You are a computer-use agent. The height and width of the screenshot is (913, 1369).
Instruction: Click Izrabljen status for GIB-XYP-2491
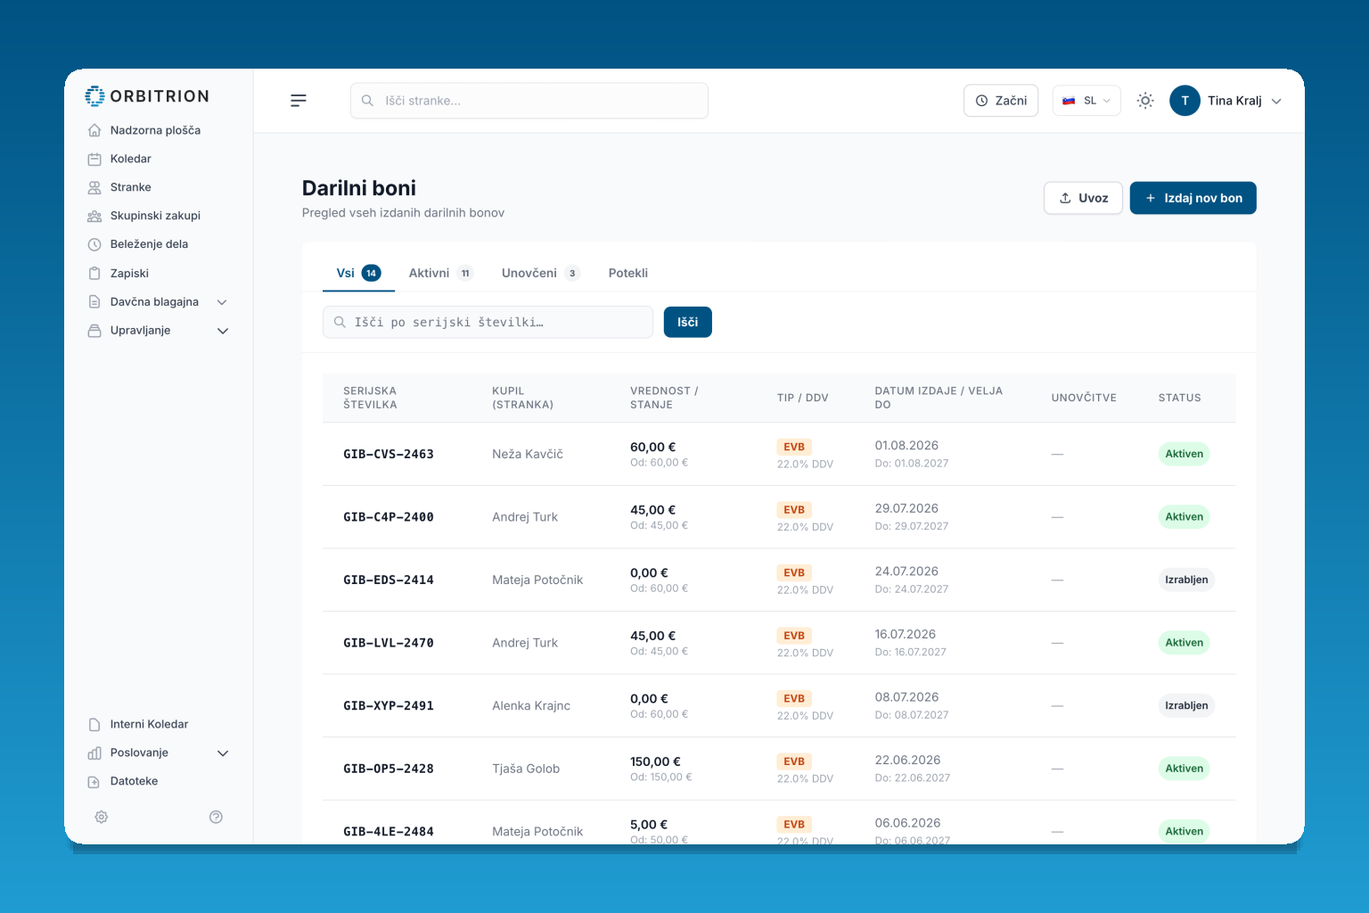pos(1186,705)
